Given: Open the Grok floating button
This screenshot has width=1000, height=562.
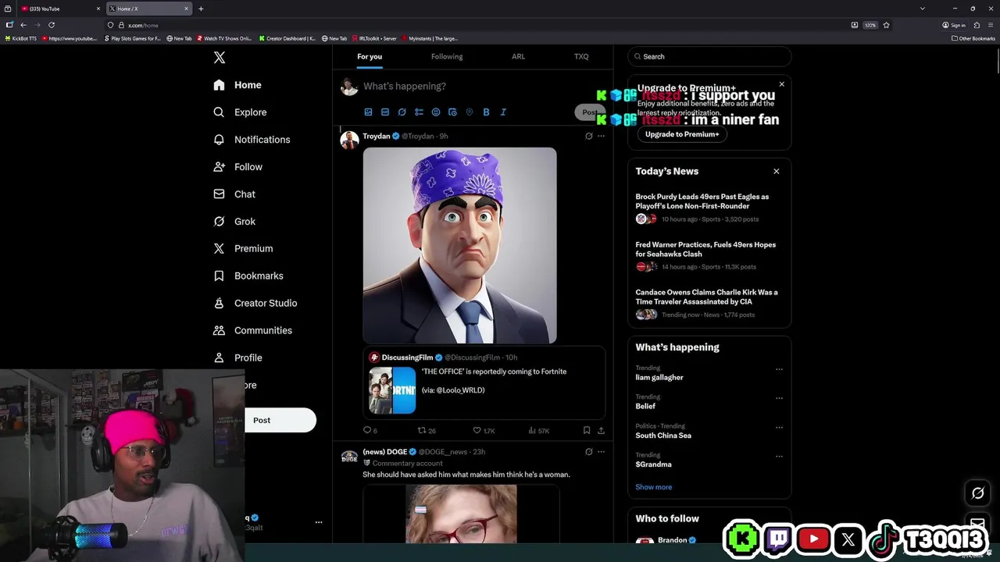Looking at the screenshot, I should (978, 493).
